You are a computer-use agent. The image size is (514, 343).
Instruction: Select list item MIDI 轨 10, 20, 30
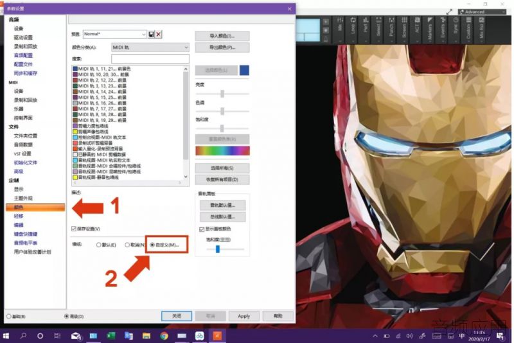point(101,75)
